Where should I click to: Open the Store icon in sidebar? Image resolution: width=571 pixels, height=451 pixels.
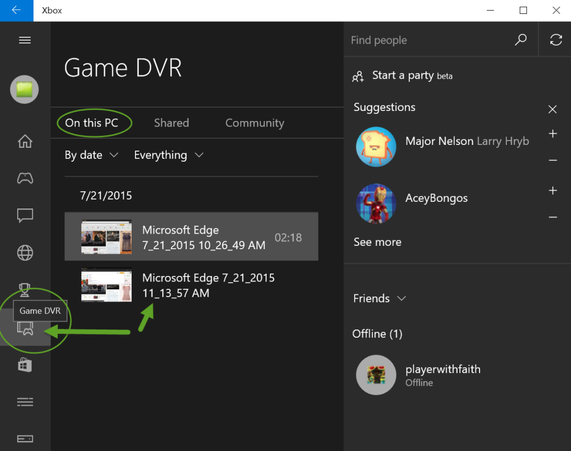(x=25, y=365)
